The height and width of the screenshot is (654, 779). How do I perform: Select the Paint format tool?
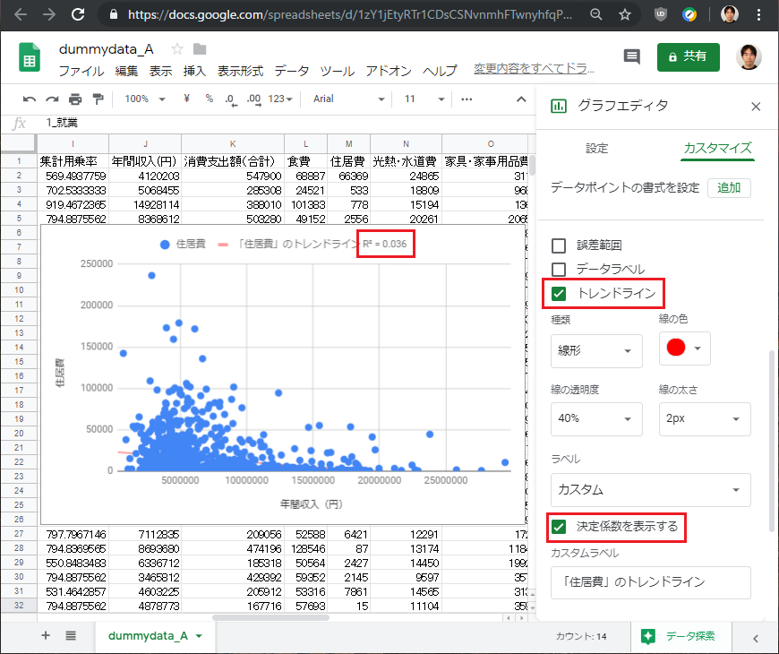99,99
